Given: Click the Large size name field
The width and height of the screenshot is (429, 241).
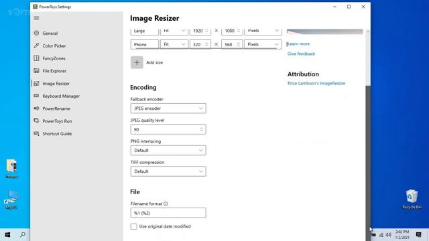Looking at the screenshot, I should tap(145, 31).
